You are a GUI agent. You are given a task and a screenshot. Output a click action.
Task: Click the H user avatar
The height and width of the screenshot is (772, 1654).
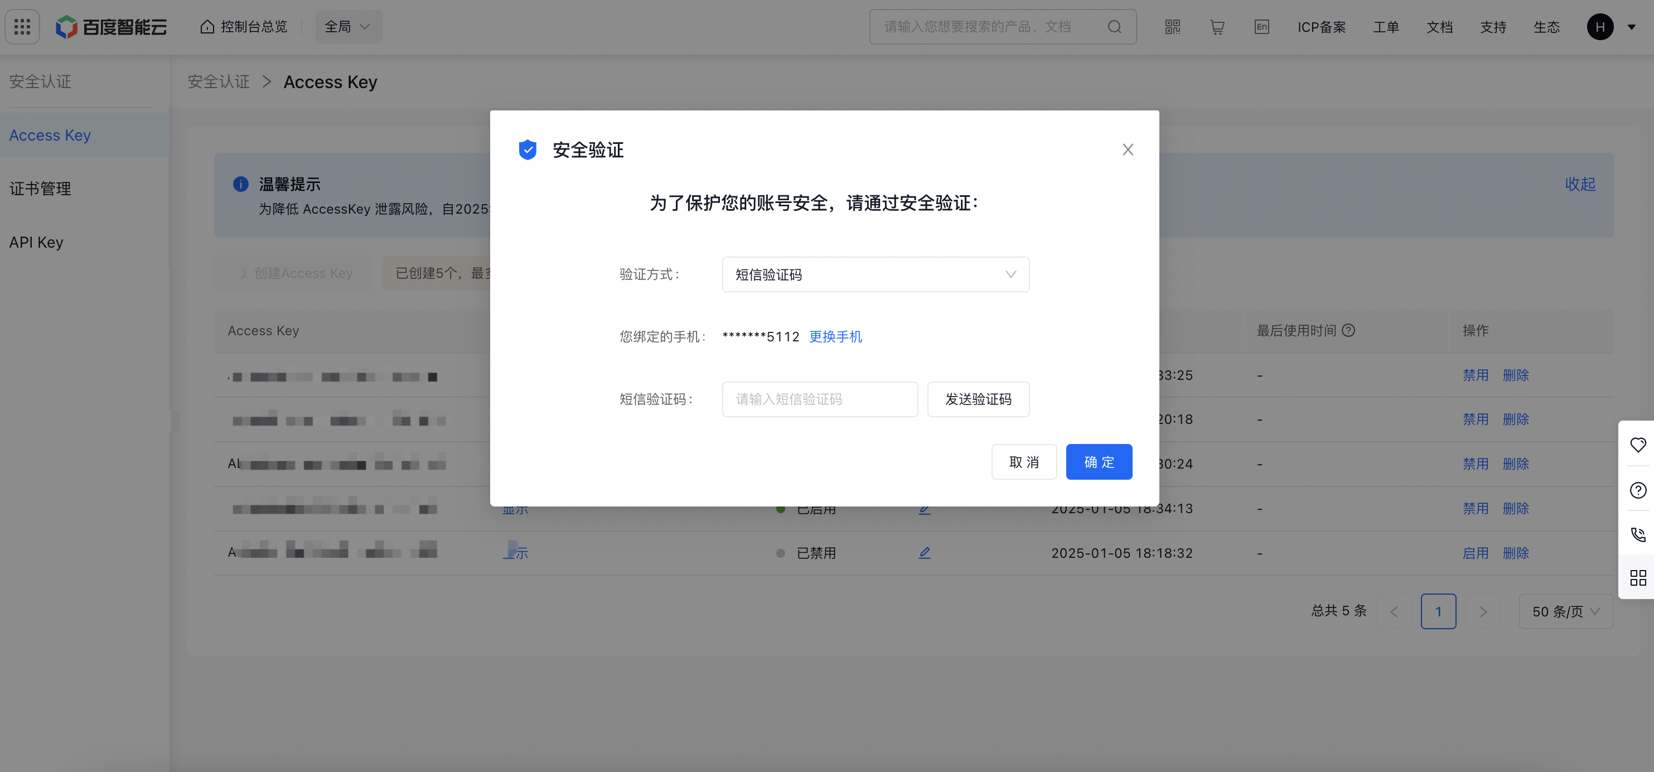(1600, 27)
